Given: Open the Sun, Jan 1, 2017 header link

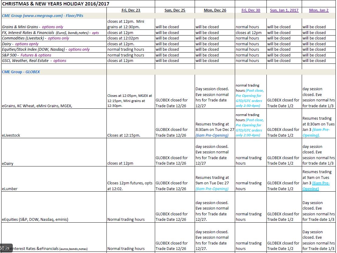Looking at the screenshot, I should coord(284,10).
